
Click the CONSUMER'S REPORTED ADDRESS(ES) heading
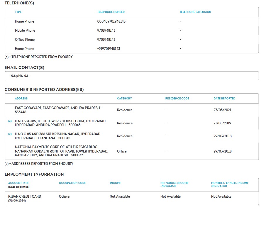44,89
